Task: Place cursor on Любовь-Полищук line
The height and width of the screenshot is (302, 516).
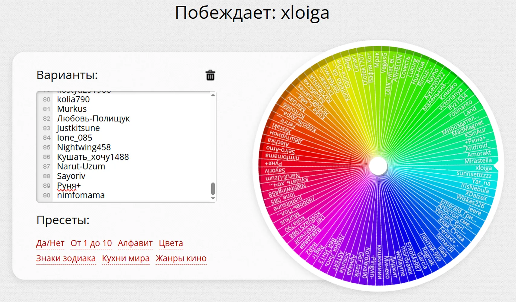Action: [93, 118]
